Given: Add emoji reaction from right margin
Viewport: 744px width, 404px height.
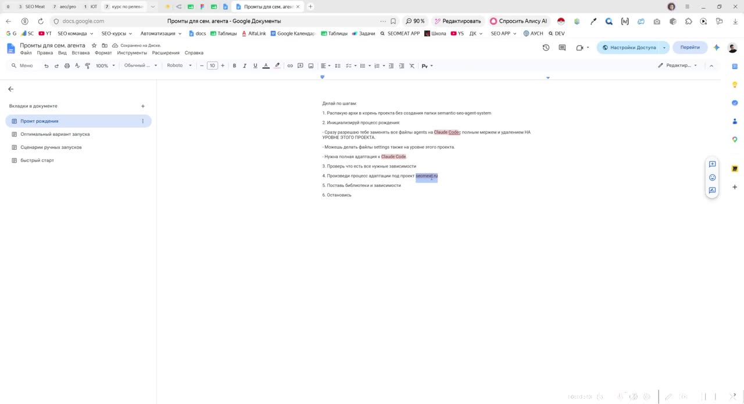Looking at the screenshot, I should tap(712, 177).
